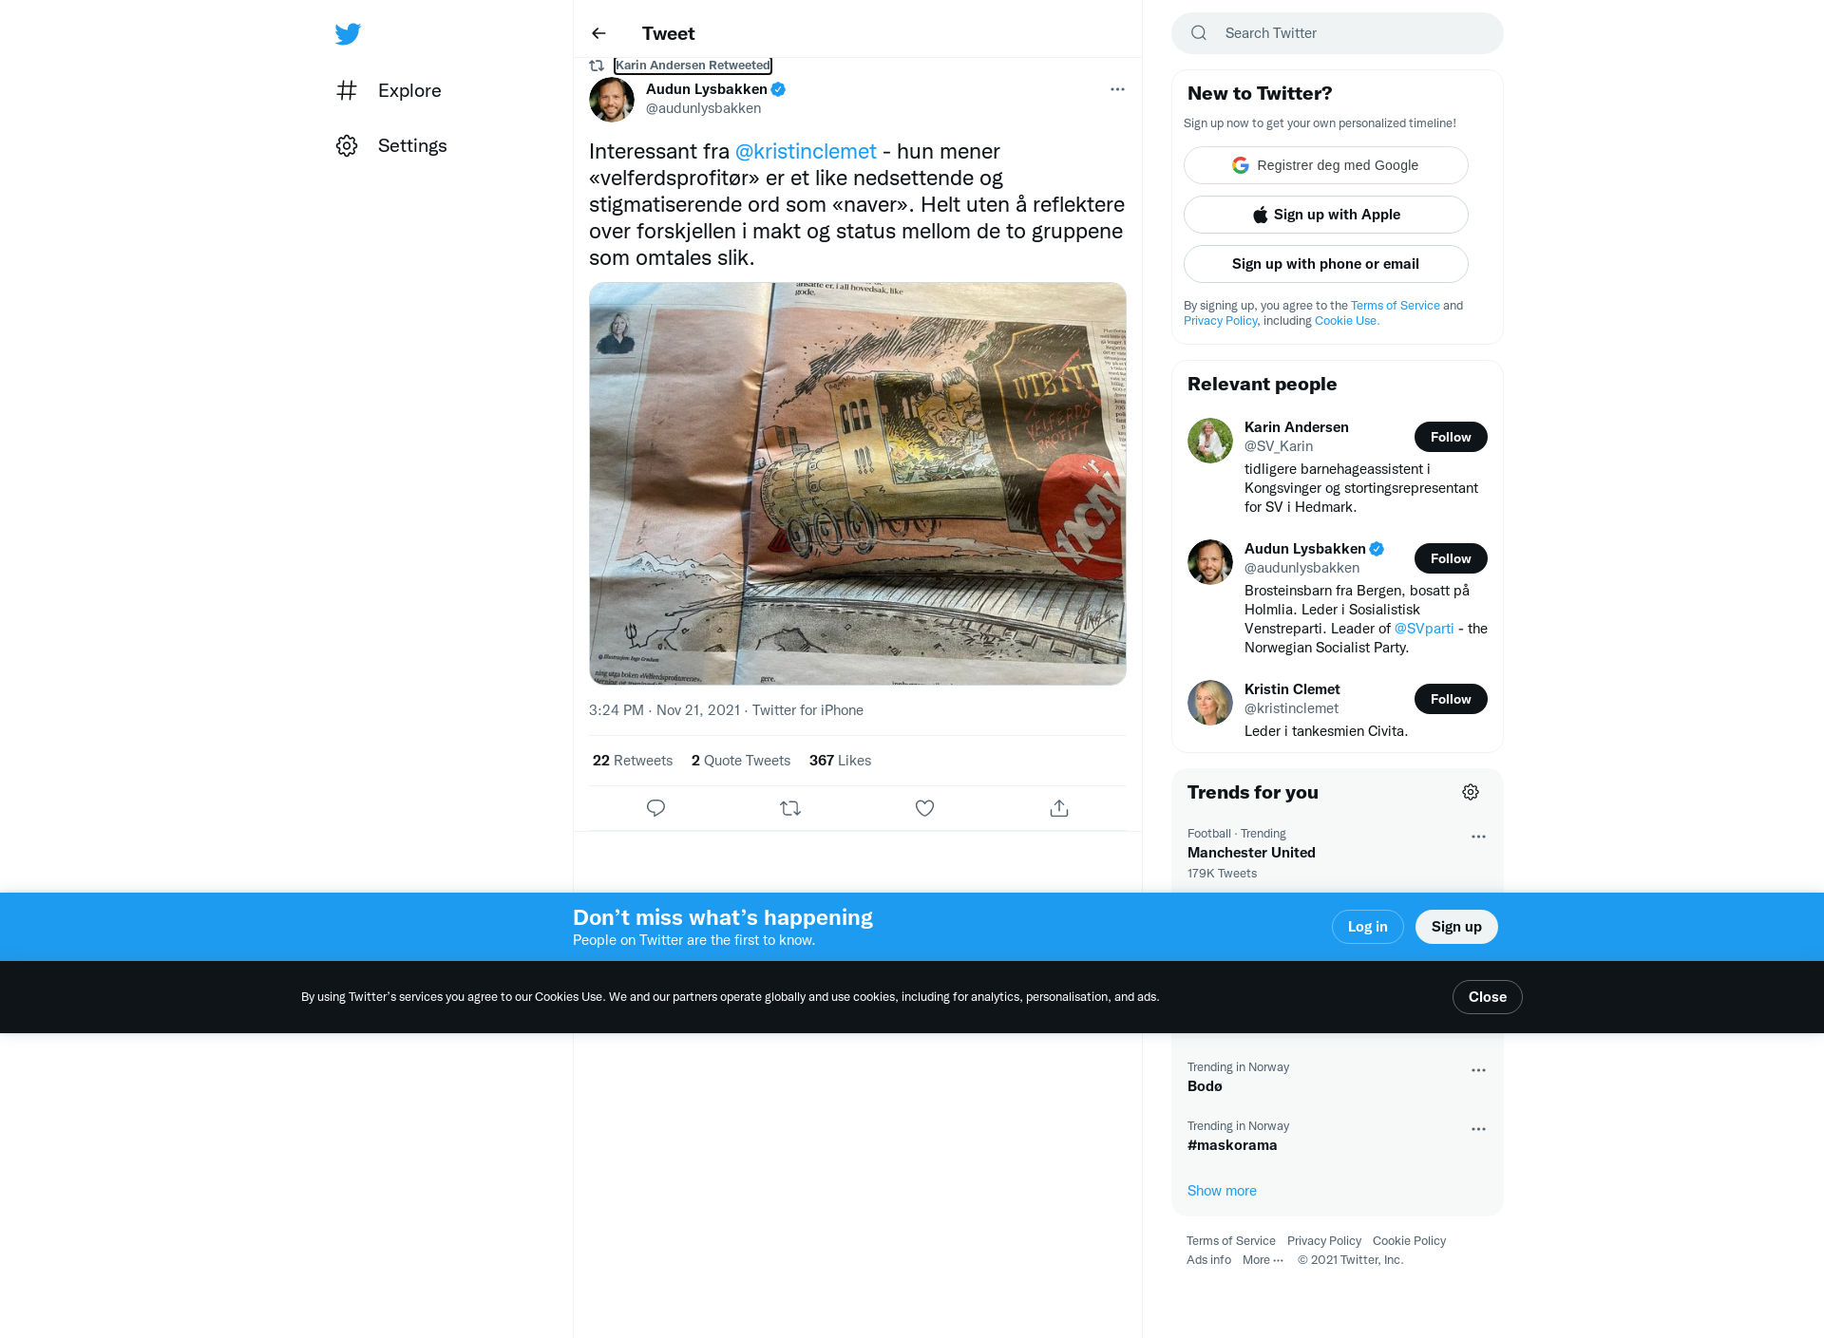Open Settings in the left sidebar
The image size is (1824, 1338).
coord(391,145)
